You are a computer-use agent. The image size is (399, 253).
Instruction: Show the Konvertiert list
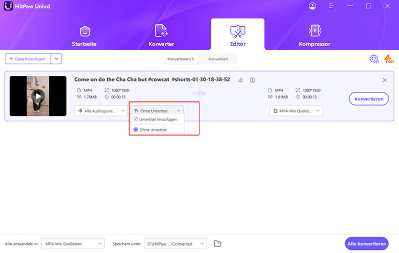[218, 59]
